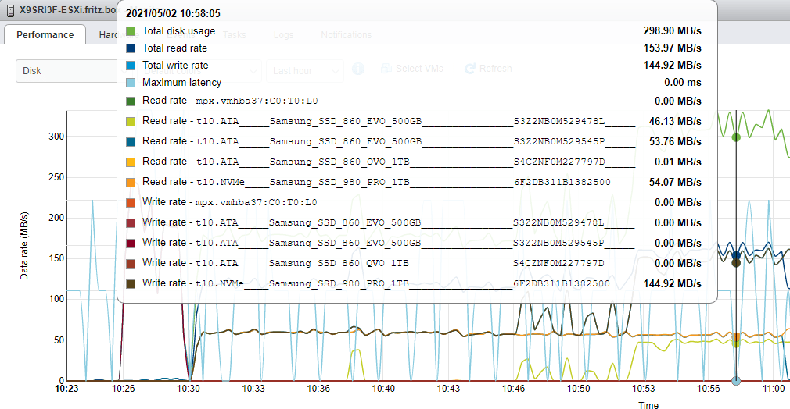This screenshot has width=790, height=409.
Task: Click the Refresh arrow icon
Action: [x=470, y=69]
